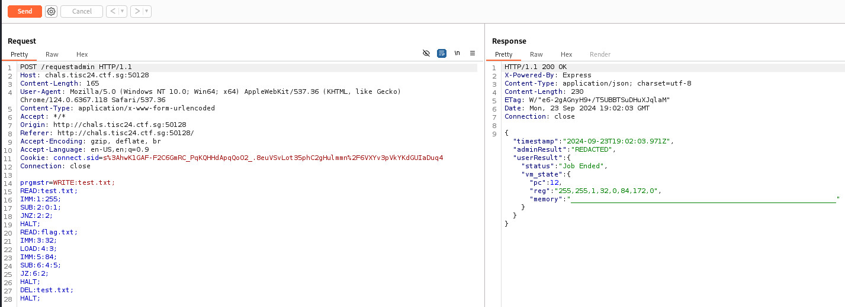The width and height of the screenshot is (845, 307).
Task: Switch the Request view to Raw tab
Action: coord(52,54)
